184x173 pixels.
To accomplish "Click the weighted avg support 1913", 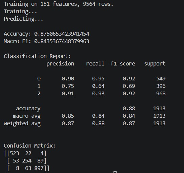I will [x=159, y=123].
